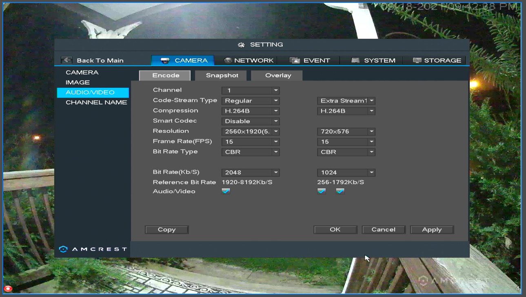Click the SYSTEM tab icon
This screenshot has width=526, height=297.
pyautogui.click(x=355, y=60)
